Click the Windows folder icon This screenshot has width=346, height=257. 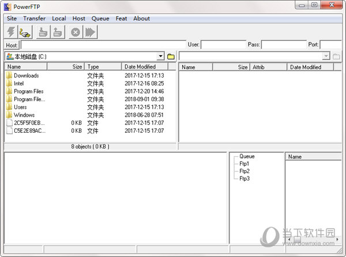[9, 115]
